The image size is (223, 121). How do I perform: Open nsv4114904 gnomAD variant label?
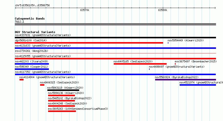pos(47,77)
